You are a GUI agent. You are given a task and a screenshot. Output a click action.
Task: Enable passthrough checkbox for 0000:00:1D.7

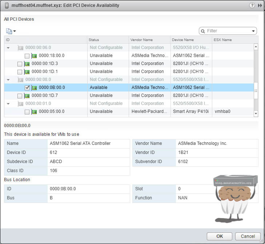pos(20,95)
